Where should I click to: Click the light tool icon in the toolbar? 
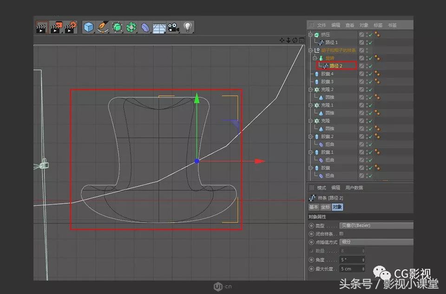pos(188,27)
